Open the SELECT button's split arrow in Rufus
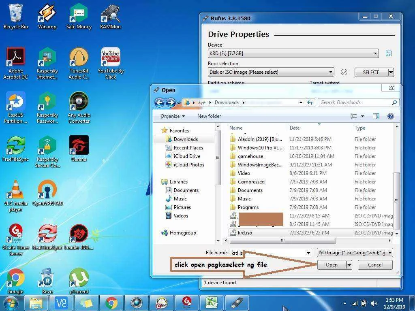The width and height of the screenshot is (415, 311). [x=391, y=72]
